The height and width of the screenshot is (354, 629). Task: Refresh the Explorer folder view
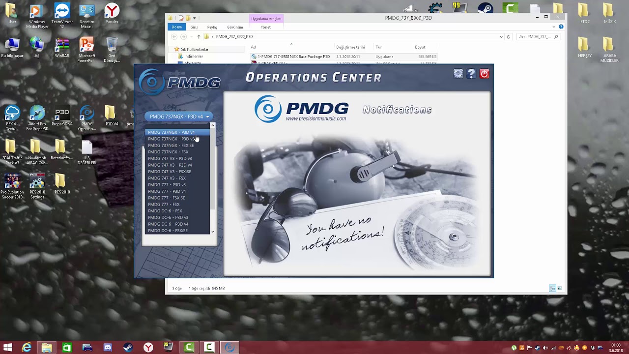(509, 37)
